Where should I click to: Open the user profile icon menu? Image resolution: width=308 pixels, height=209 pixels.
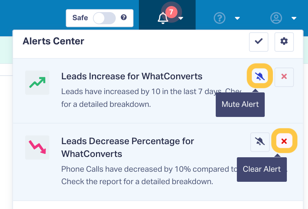tap(276, 18)
